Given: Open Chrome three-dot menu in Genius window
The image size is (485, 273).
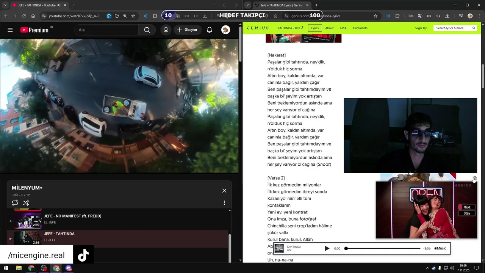Looking at the screenshot, I should click(x=479, y=16).
